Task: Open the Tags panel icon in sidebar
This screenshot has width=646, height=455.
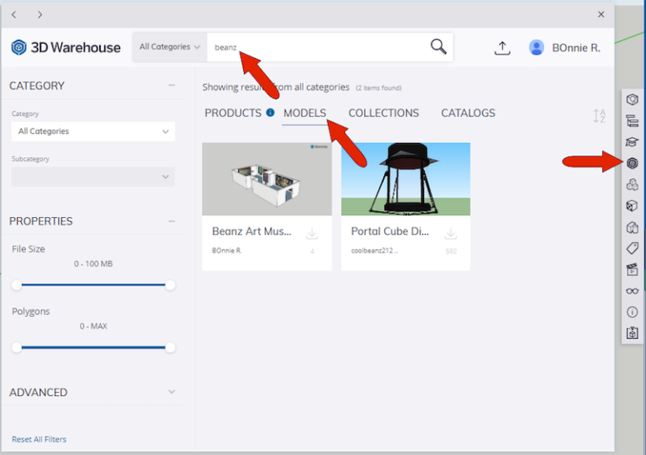Action: (632, 248)
